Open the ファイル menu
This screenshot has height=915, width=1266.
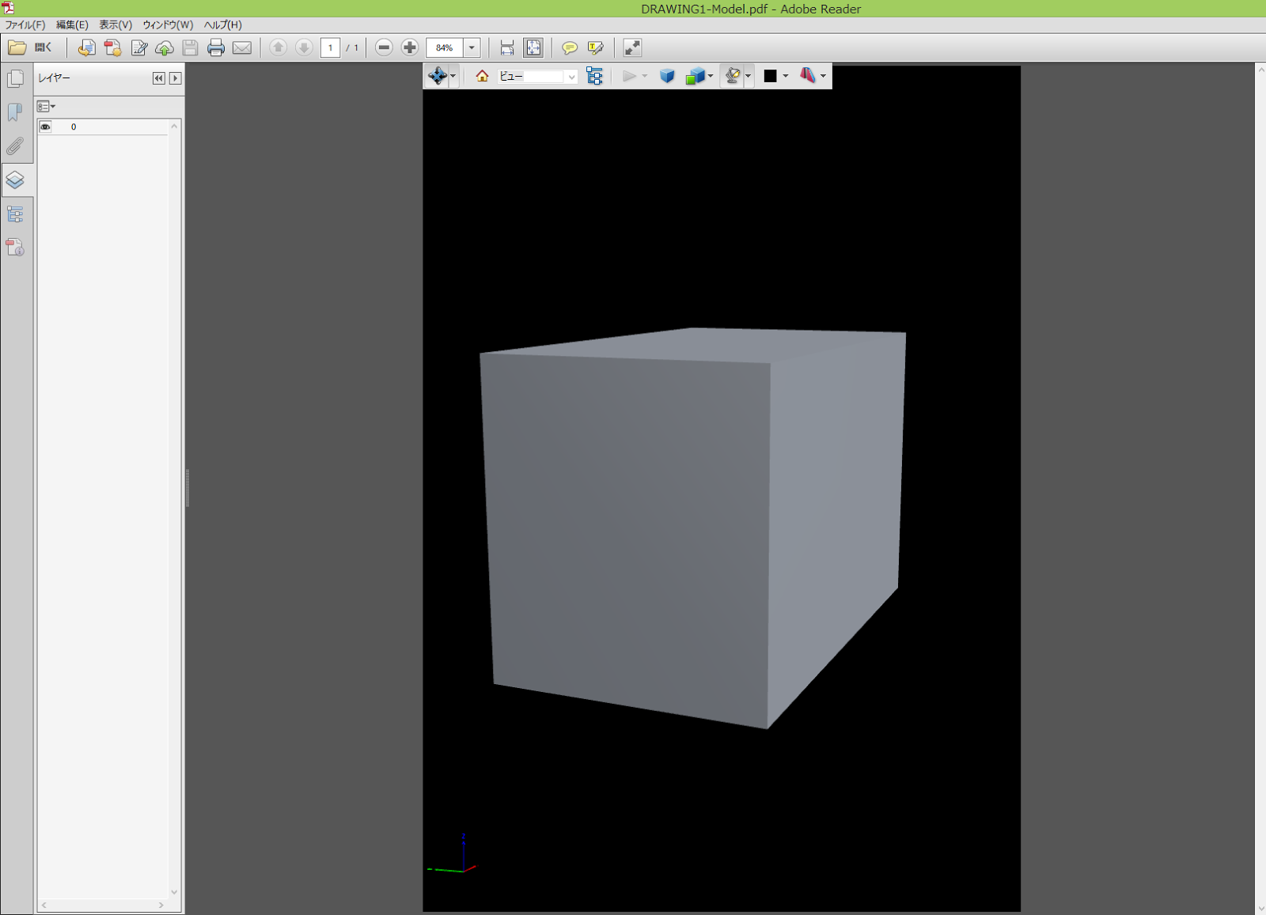24,25
